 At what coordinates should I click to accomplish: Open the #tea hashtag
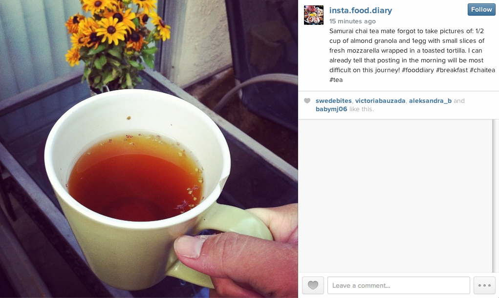click(336, 79)
